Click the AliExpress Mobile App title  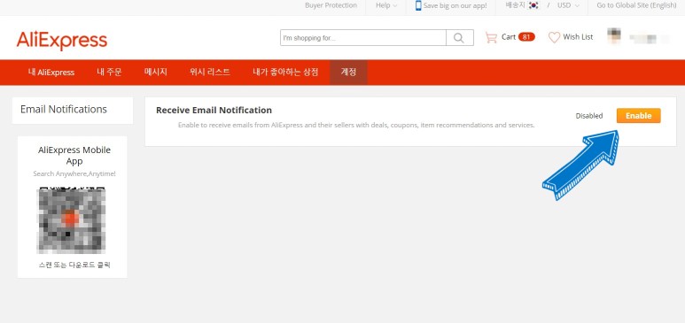point(74,156)
